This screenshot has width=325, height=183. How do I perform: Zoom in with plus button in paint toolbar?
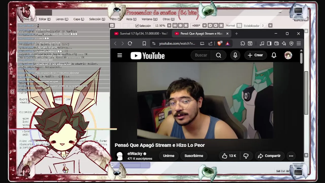coord(180,25)
